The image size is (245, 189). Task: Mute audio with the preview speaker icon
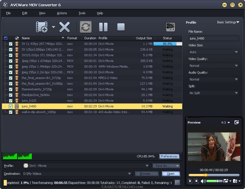pyautogui.click(x=203, y=181)
